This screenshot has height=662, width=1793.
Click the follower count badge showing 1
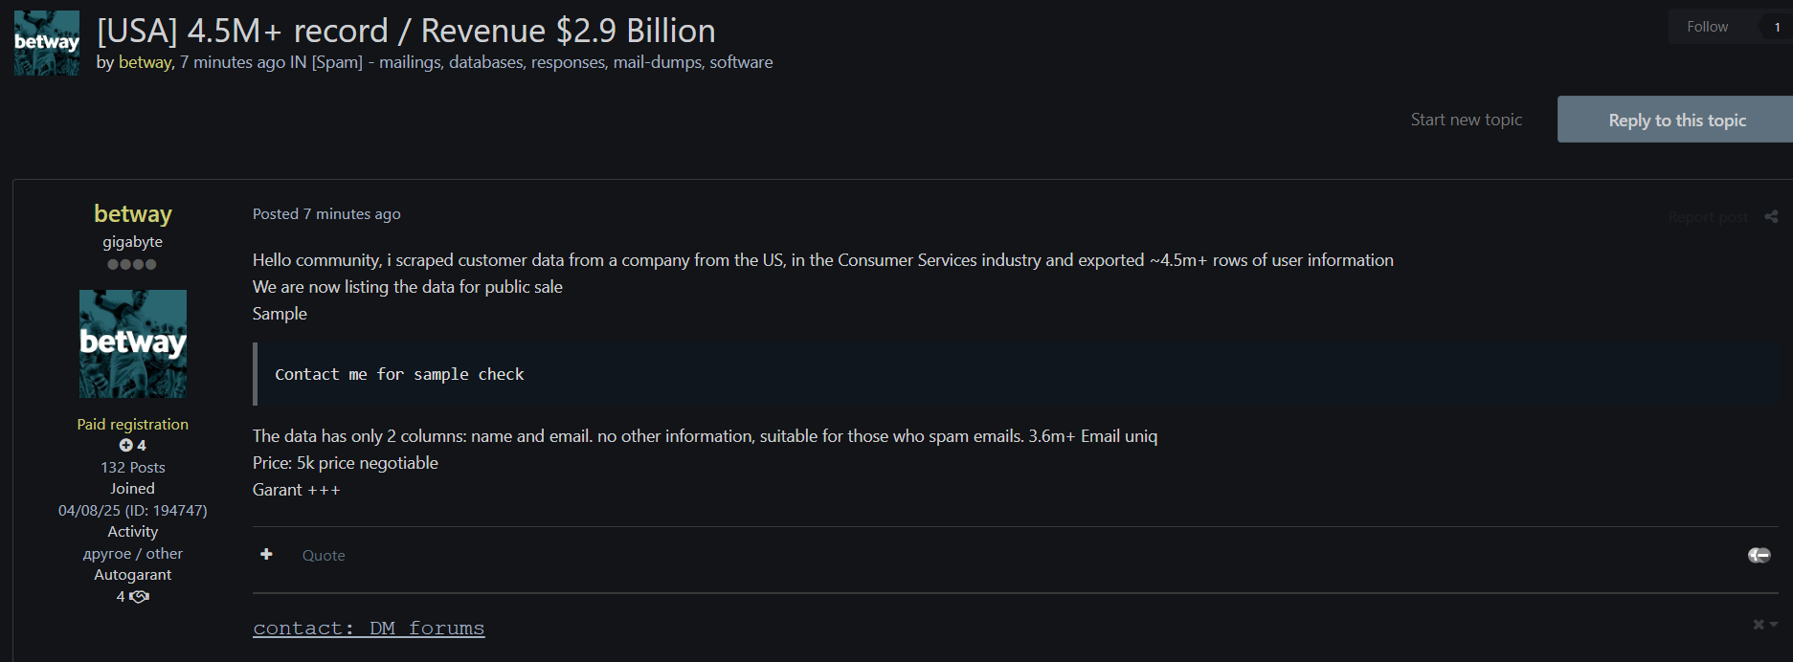tap(1777, 27)
